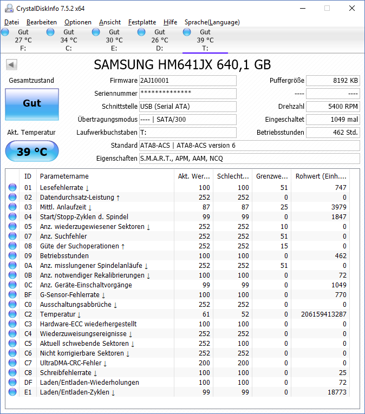365x414 pixels.
Task: Select drive T: status tab
Action: (x=205, y=40)
